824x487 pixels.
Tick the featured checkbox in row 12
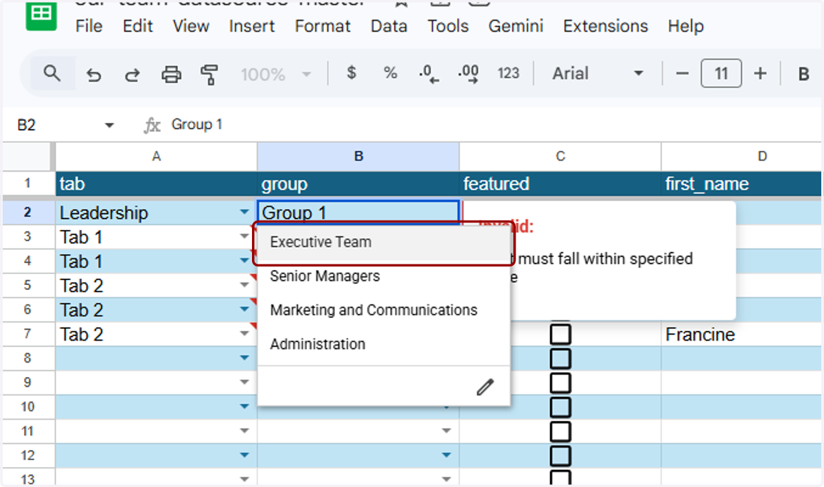560,455
